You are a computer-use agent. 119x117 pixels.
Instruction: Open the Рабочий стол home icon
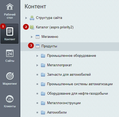pos(10,7)
